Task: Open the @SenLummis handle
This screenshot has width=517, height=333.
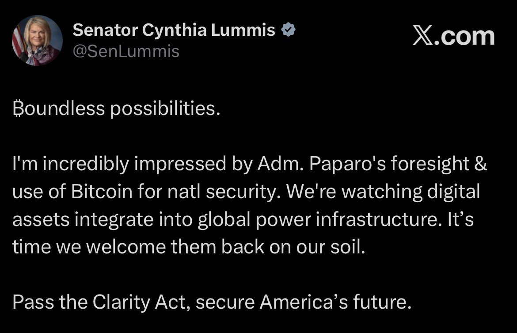Action: click(x=126, y=51)
